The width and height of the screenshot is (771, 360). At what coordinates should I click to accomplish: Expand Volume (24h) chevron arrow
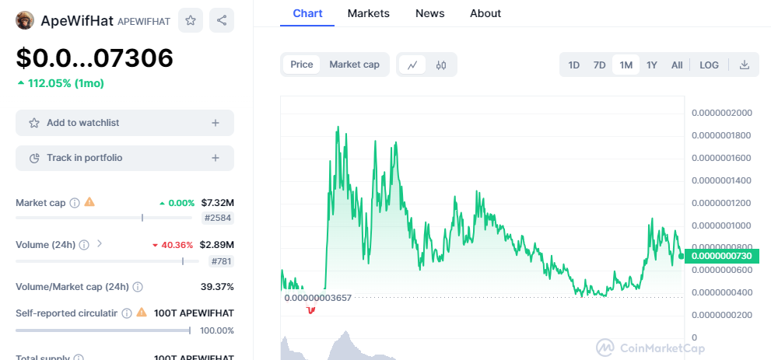click(100, 243)
